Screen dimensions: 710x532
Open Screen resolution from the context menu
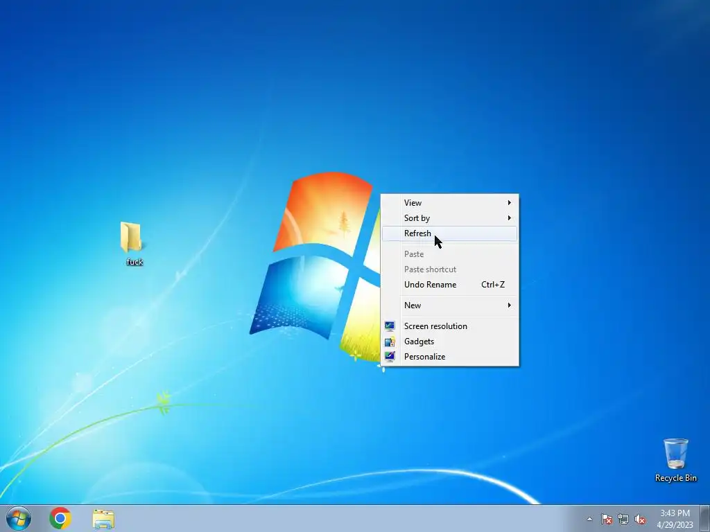click(449, 326)
